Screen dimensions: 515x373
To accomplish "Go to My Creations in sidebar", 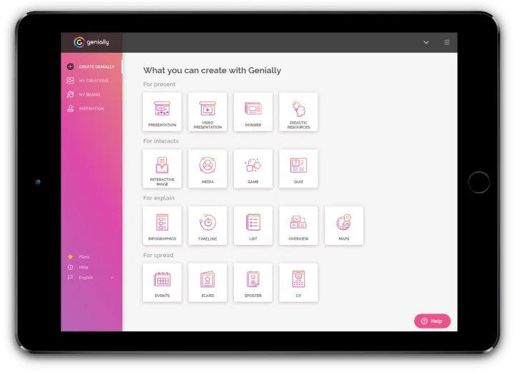I will click(x=93, y=81).
